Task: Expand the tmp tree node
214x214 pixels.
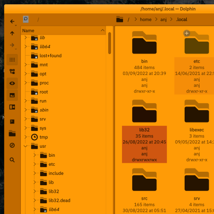Action: pyautogui.click(x=26, y=137)
